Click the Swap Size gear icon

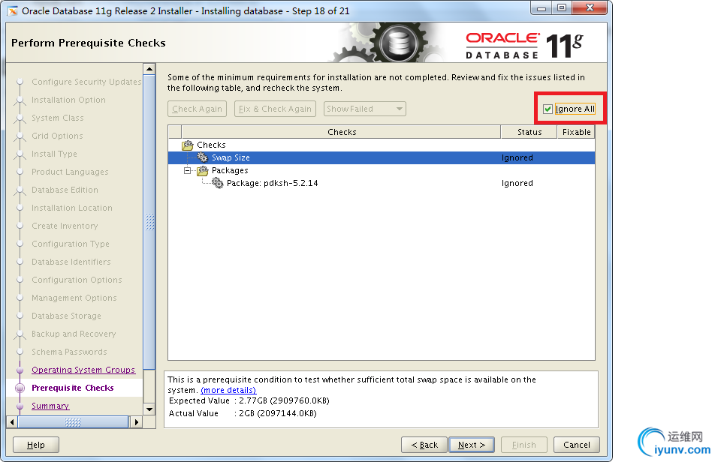coord(203,157)
